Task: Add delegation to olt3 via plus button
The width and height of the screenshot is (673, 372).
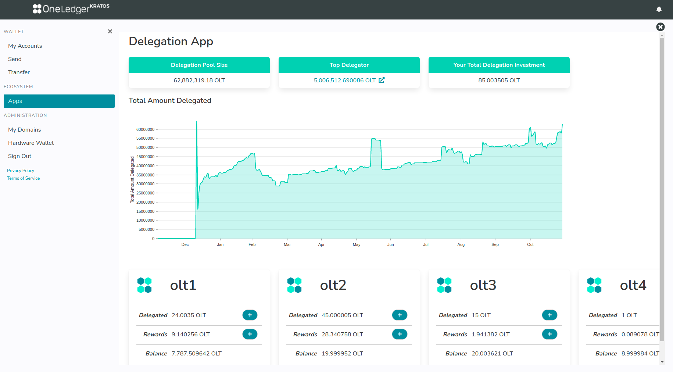Action: coord(550,315)
